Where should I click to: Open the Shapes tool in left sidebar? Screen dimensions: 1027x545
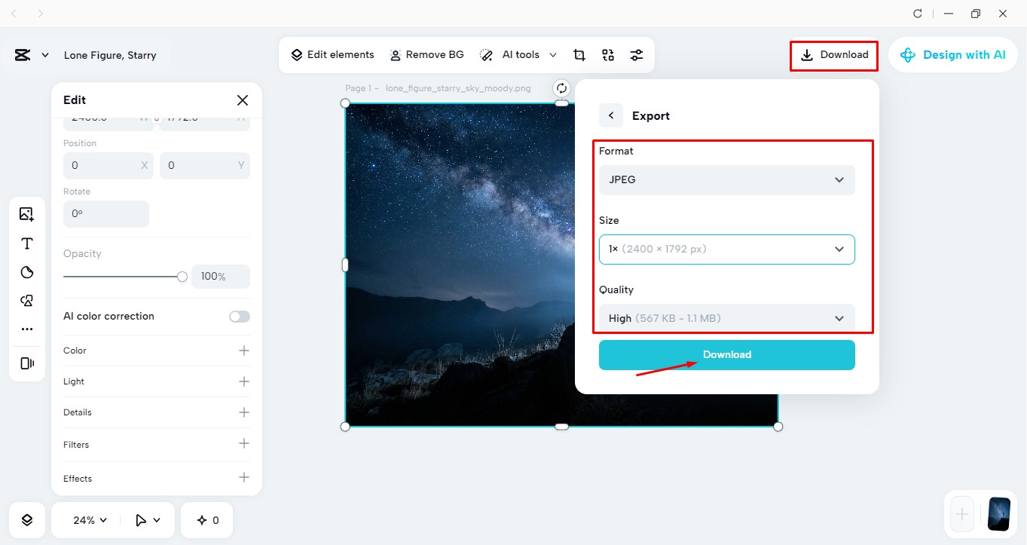pos(27,301)
